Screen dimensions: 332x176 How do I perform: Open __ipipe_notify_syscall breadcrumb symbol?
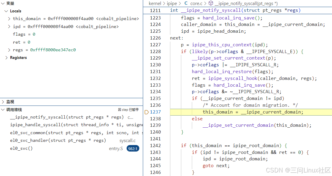[x=246, y=3]
